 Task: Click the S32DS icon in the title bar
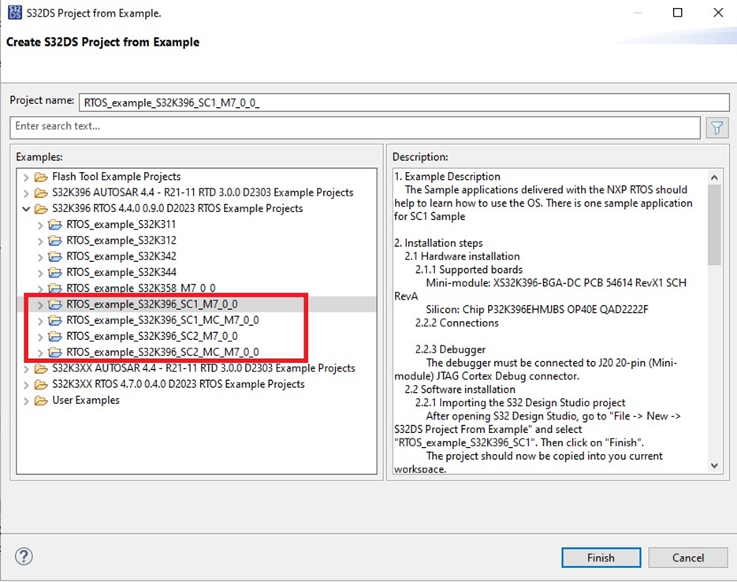14,13
